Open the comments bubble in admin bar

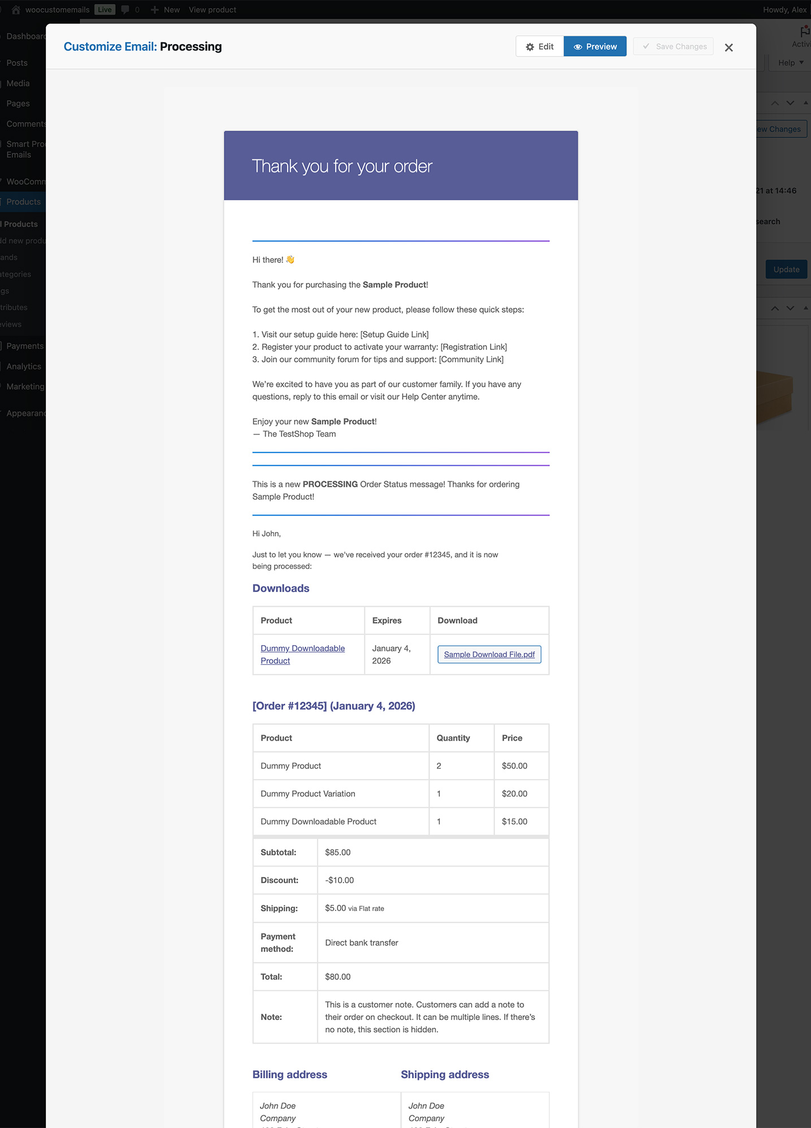point(125,10)
